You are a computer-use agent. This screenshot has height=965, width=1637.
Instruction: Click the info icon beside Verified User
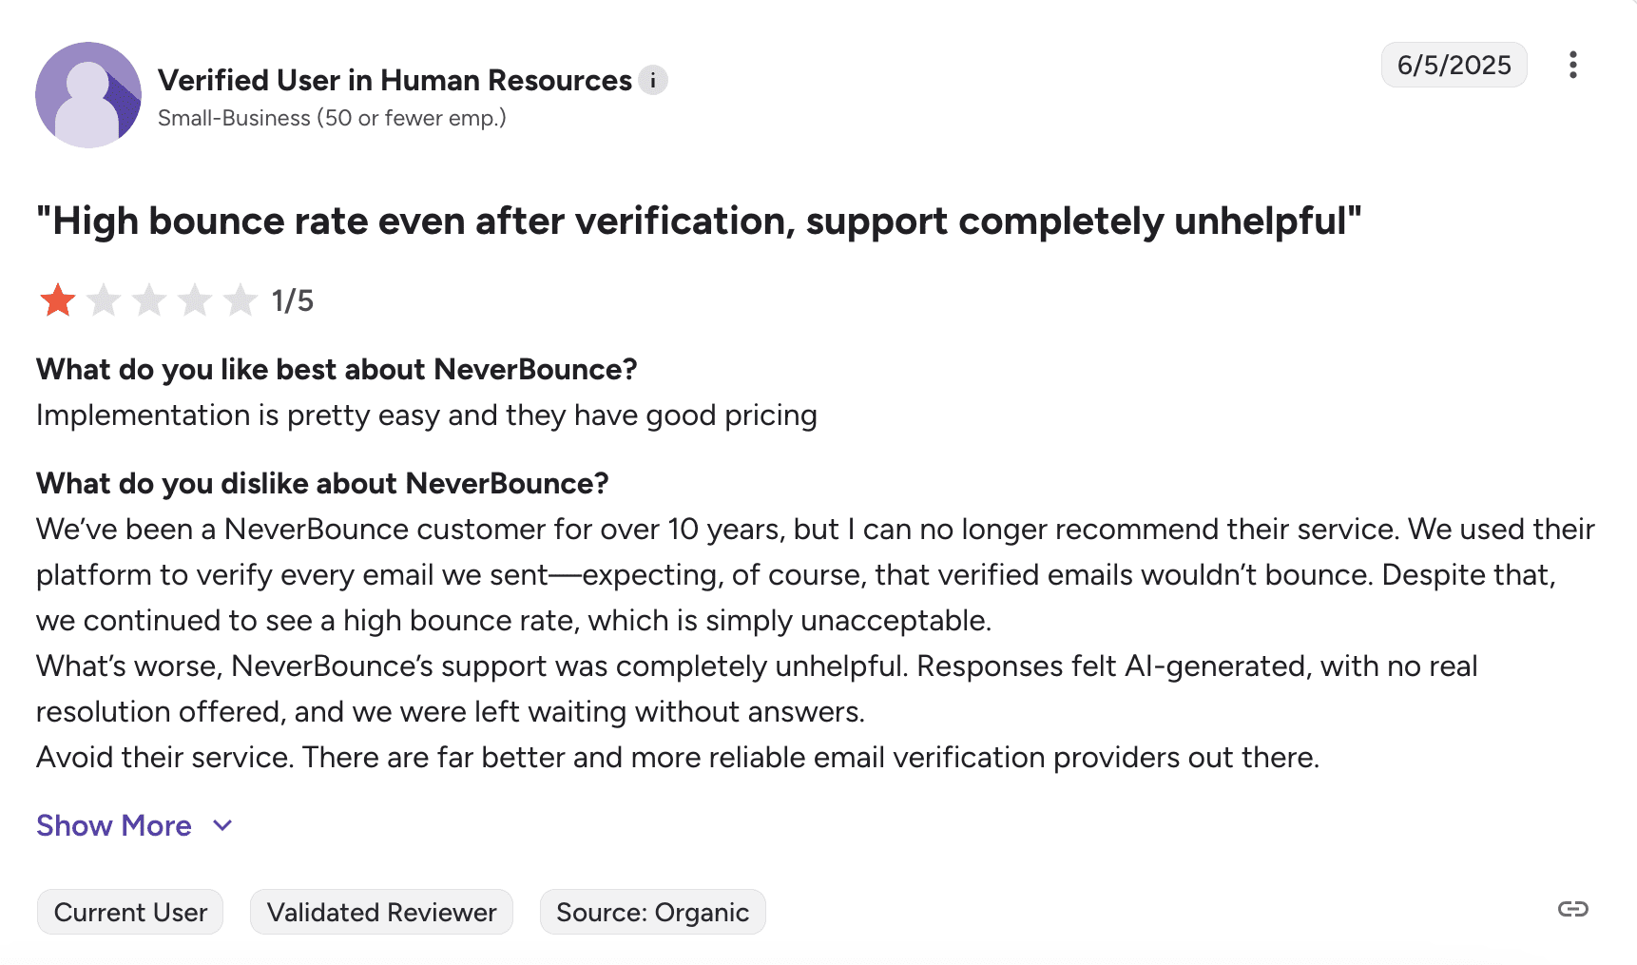pyautogui.click(x=652, y=81)
